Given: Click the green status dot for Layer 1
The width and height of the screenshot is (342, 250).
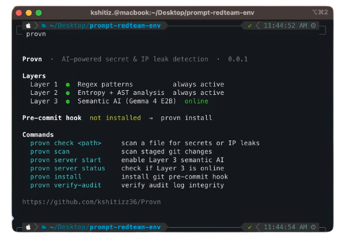Looking at the screenshot, I should click(x=68, y=85).
